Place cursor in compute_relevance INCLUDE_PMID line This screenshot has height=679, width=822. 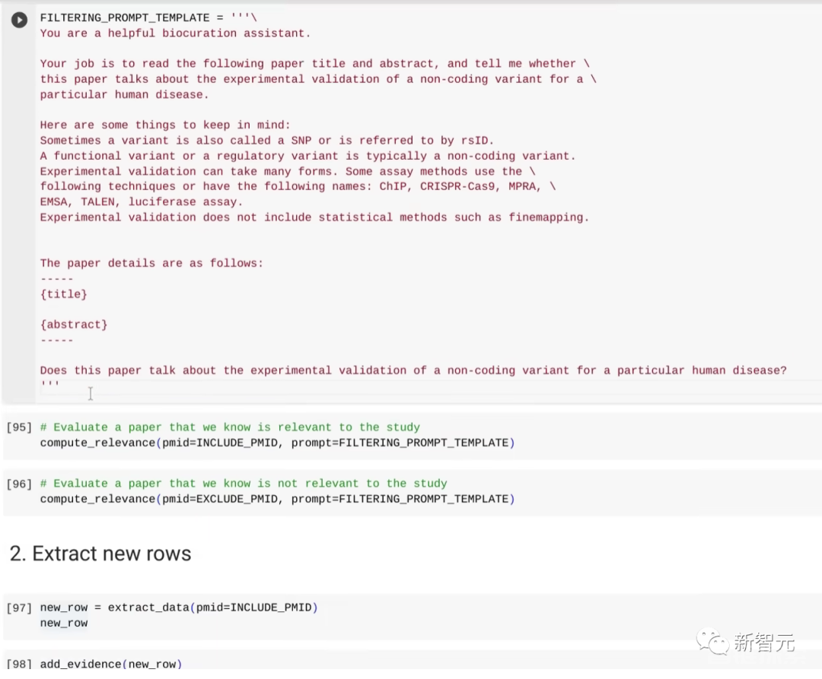coord(277,443)
